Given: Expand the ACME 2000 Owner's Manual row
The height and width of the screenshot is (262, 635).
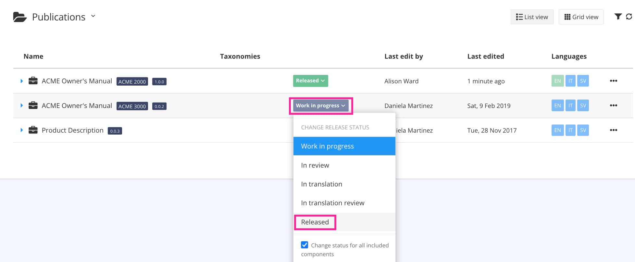Looking at the screenshot, I should click(22, 81).
